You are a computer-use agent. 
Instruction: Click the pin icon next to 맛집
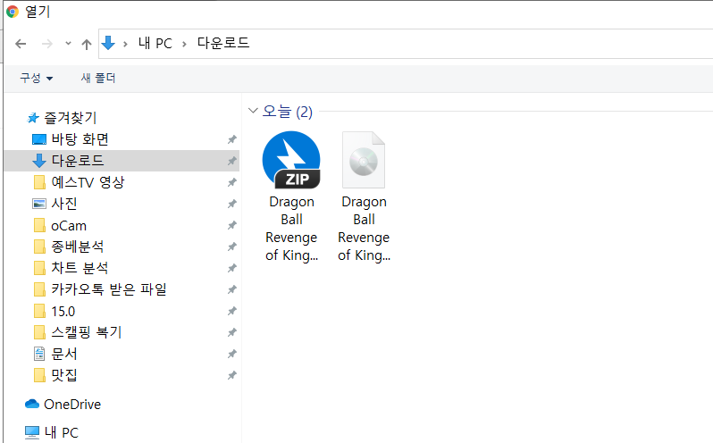pyautogui.click(x=232, y=375)
